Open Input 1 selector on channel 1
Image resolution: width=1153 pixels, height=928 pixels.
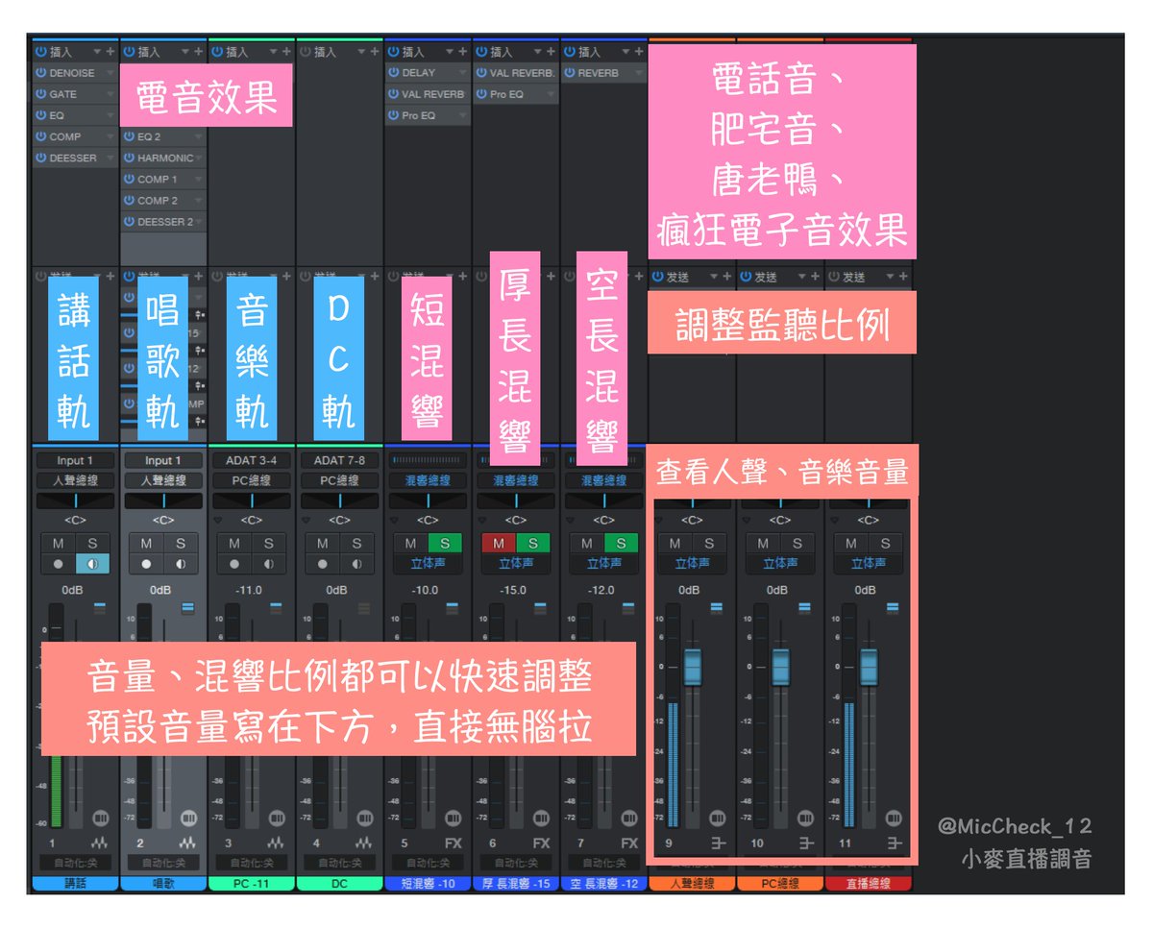[75, 460]
